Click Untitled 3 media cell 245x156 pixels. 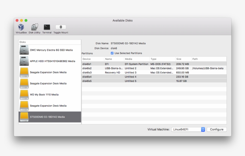131,72
